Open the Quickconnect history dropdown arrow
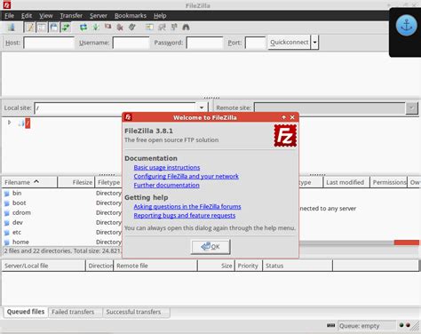This screenshot has width=421, height=334. pos(314,43)
